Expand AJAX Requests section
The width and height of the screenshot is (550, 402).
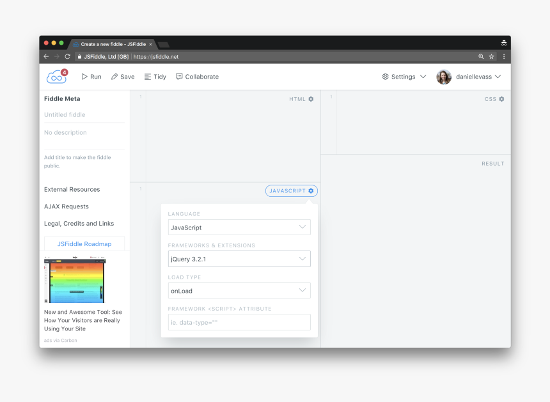pyautogui.click(x=67, y=206)
